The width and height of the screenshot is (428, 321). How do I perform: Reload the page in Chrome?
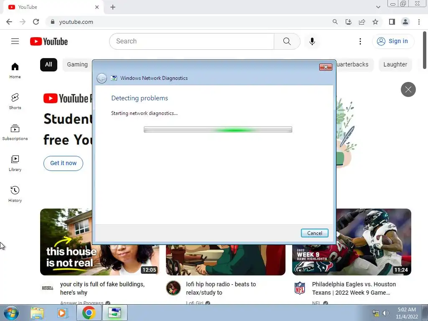pyautogui.click(x=36, y=22)
